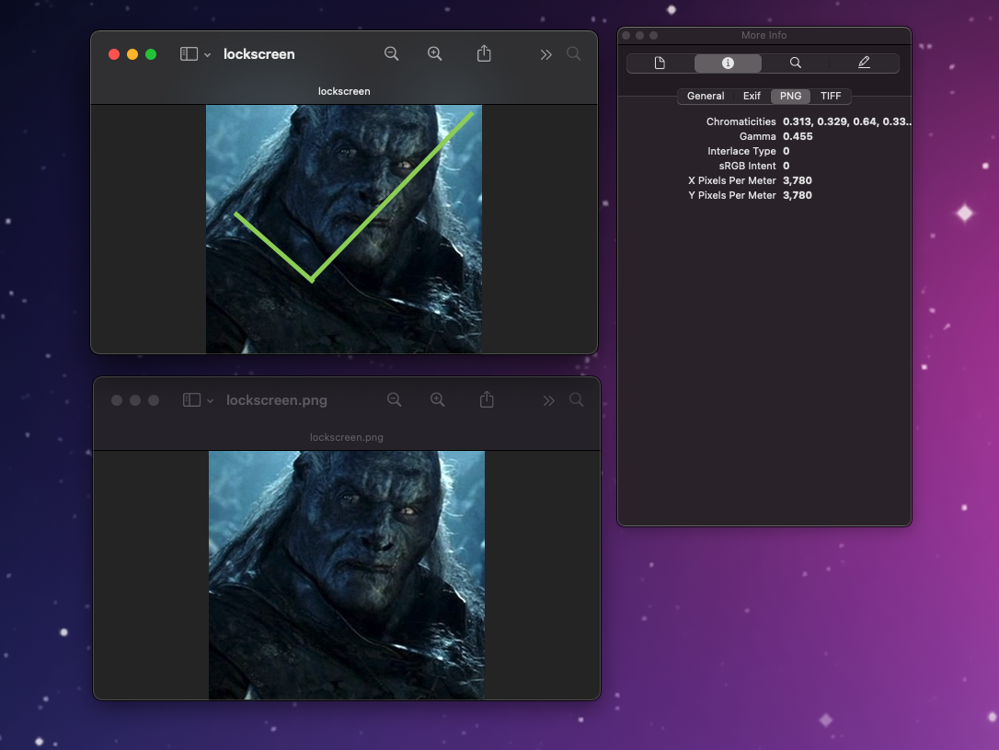Click the lockscreen.png window title
Image resolution: width=999 pixels, height=750 pixels.
click(277, 400)
